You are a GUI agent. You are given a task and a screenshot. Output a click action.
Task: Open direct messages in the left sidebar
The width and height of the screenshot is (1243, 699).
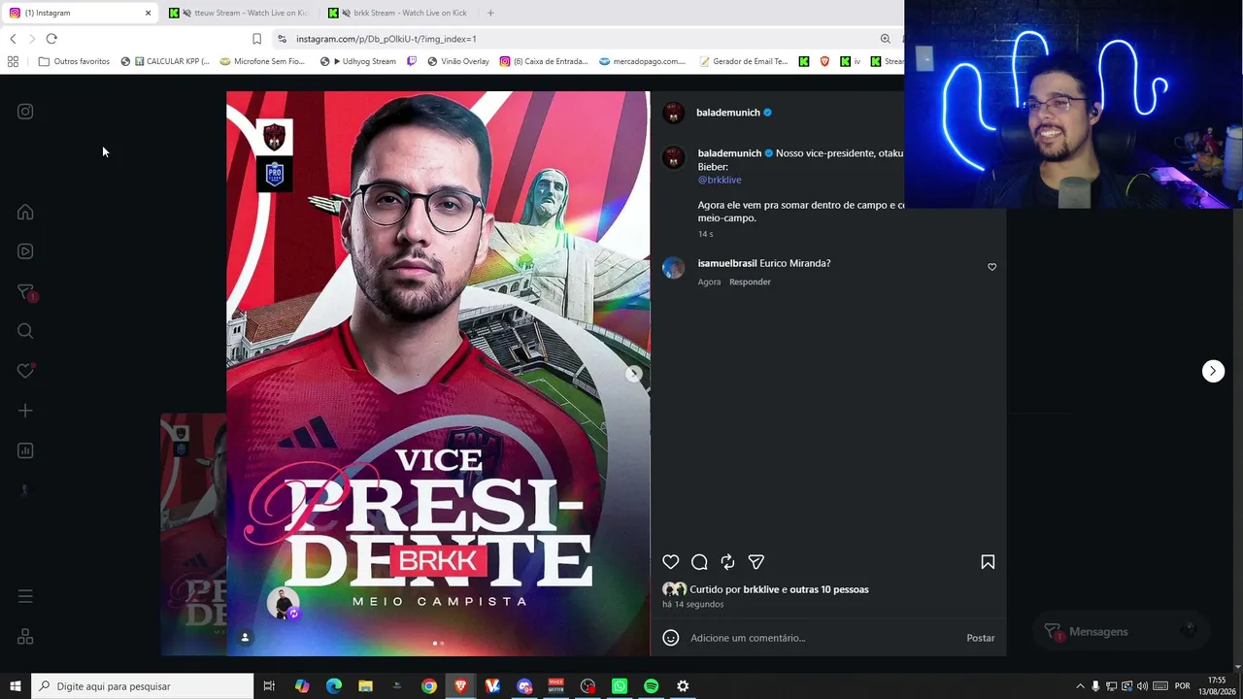25,292
